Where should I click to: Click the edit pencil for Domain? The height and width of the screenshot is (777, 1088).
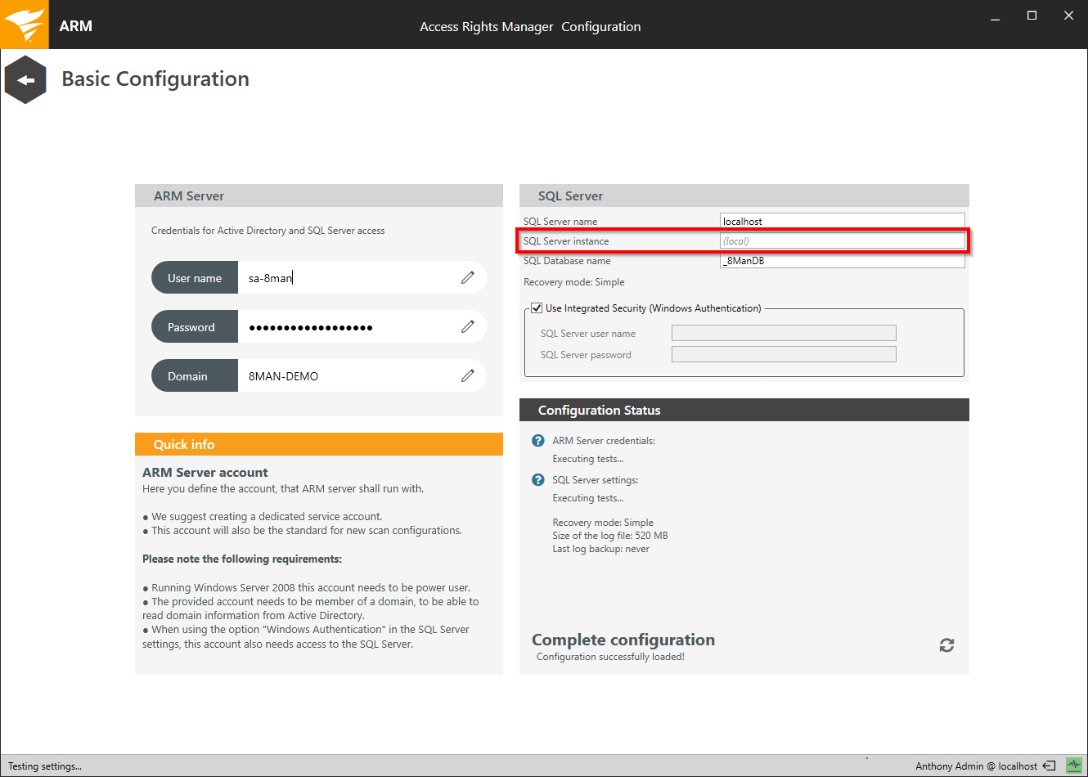[468, 375]
